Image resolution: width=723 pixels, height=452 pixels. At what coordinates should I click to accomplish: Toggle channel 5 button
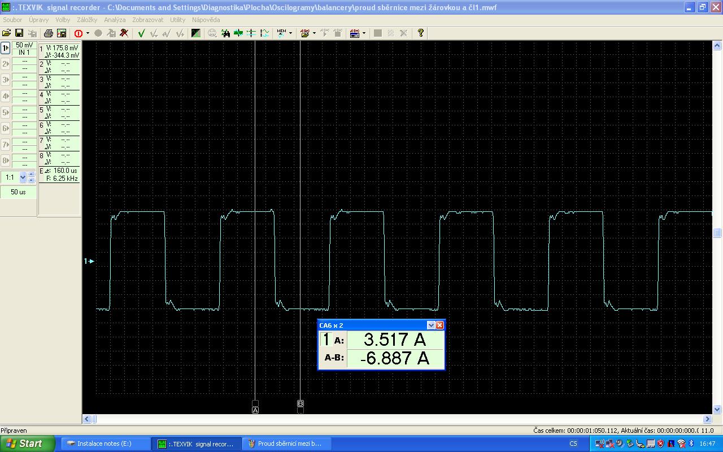point(6,112)
